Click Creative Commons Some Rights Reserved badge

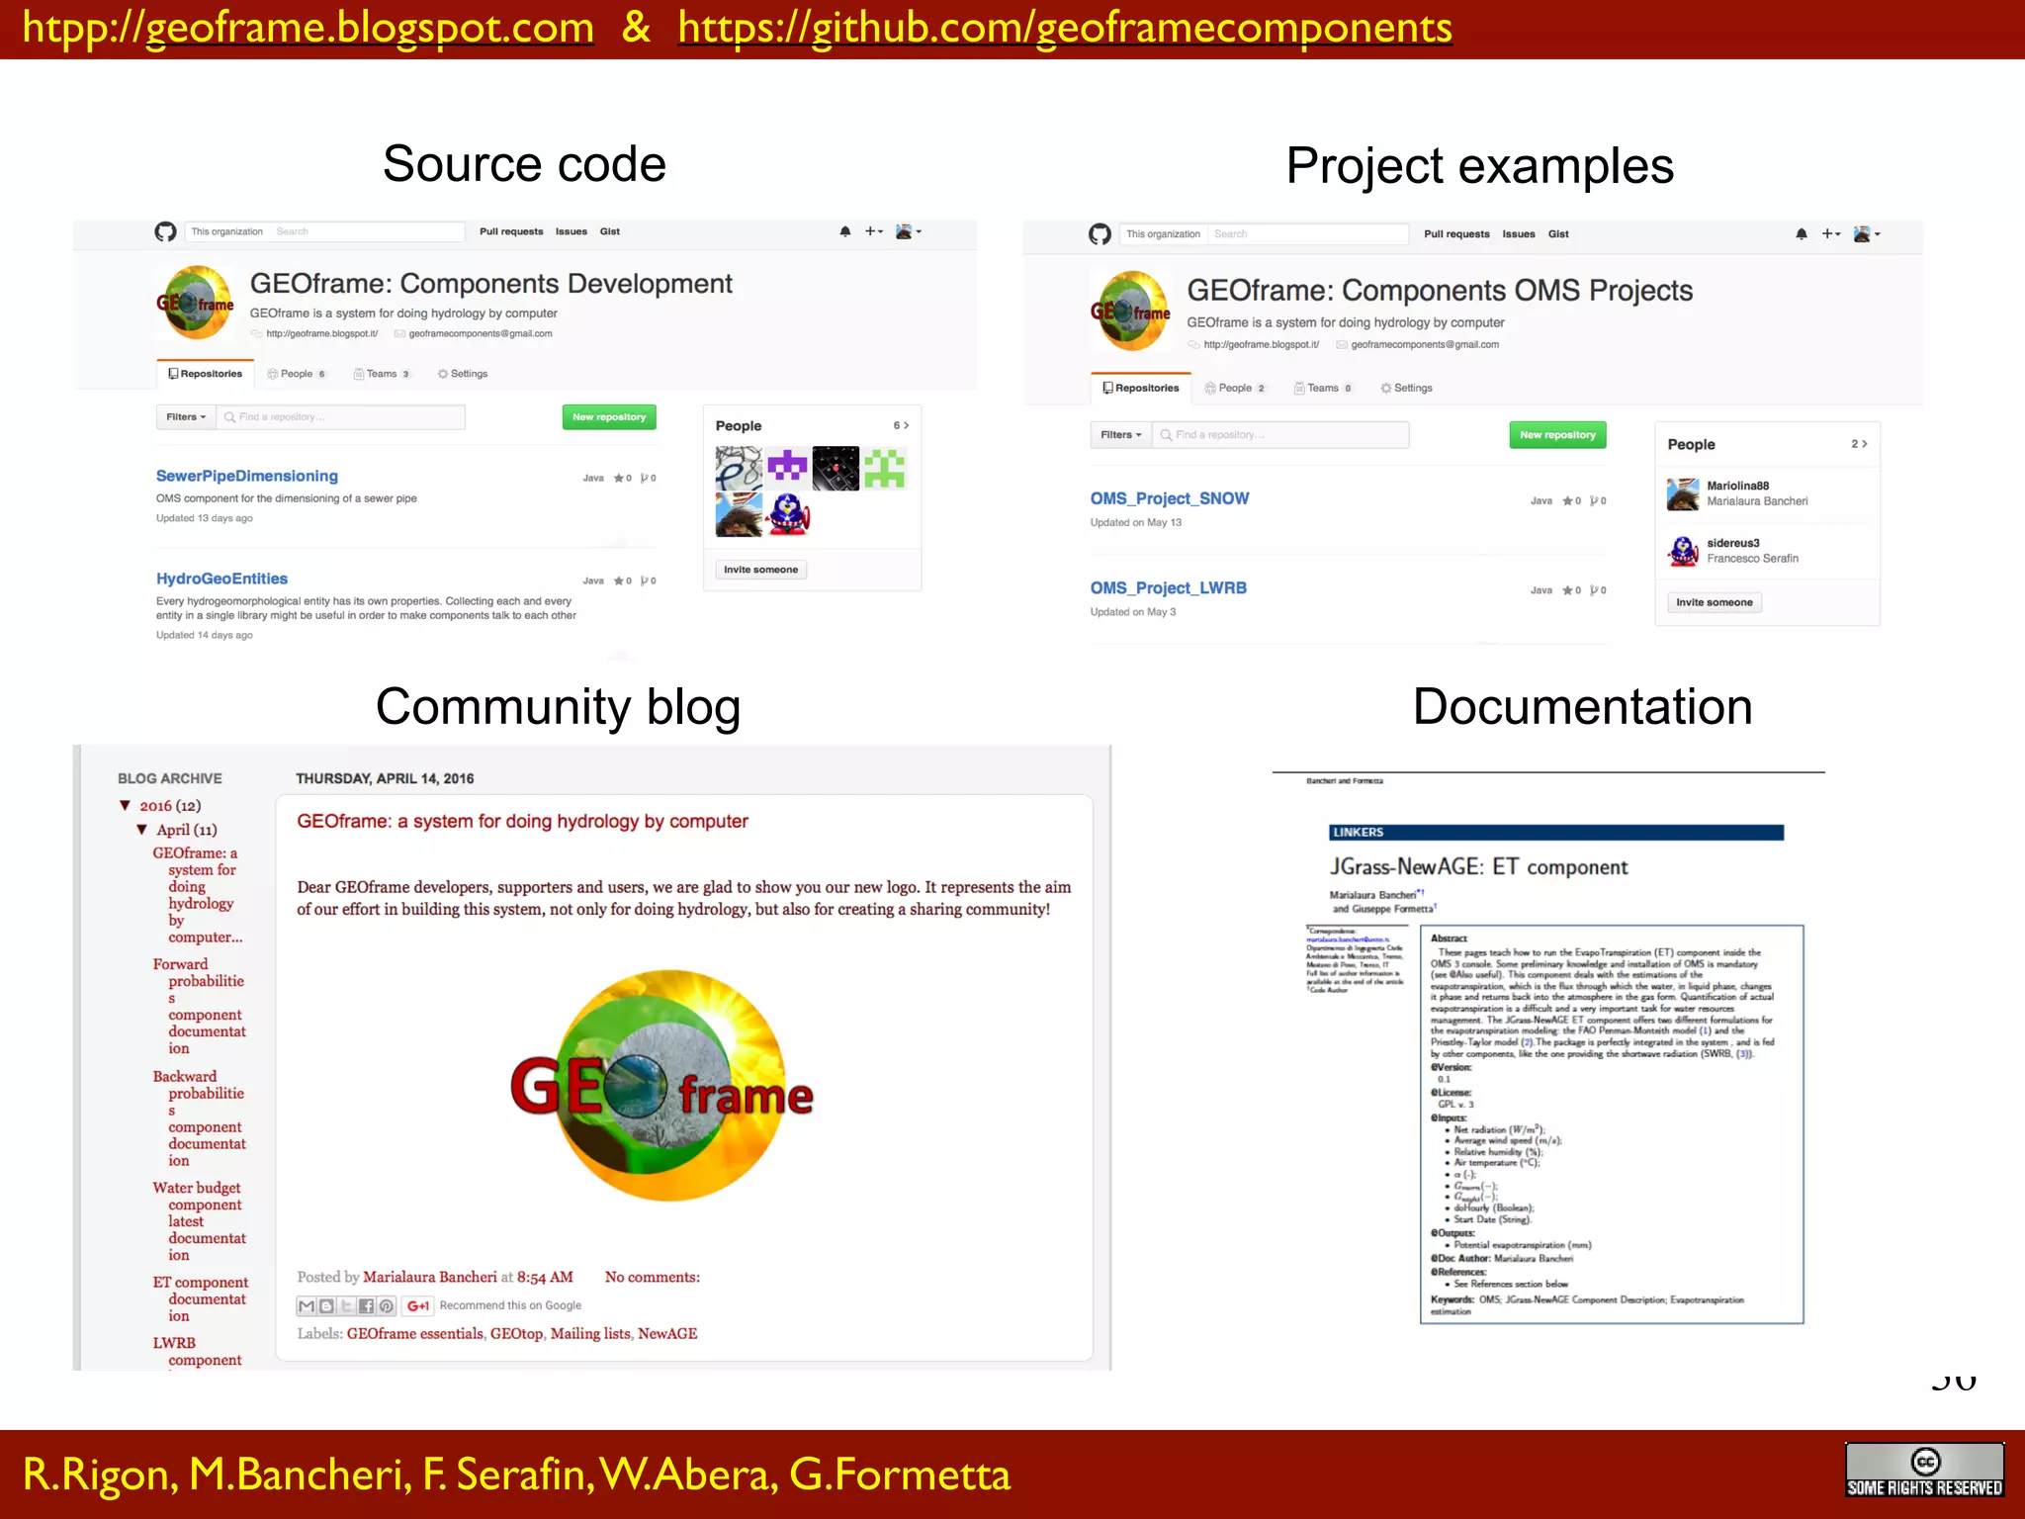point(1924,1471)
